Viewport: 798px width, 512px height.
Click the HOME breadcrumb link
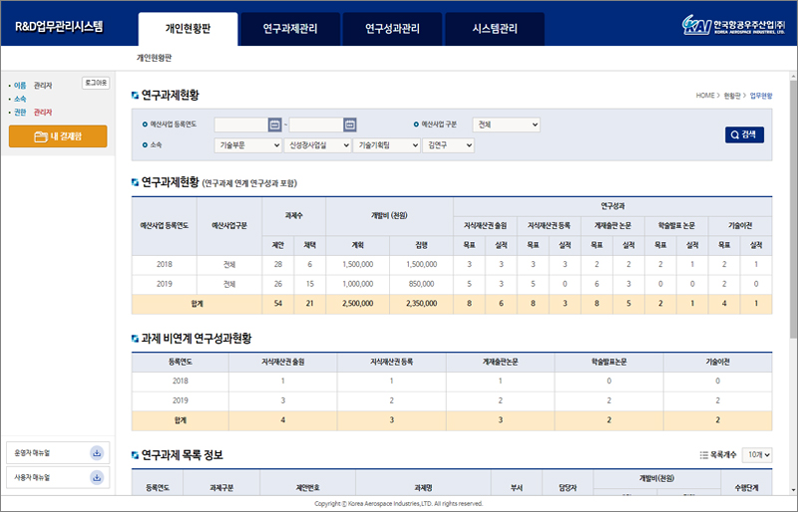pos(704,96)
